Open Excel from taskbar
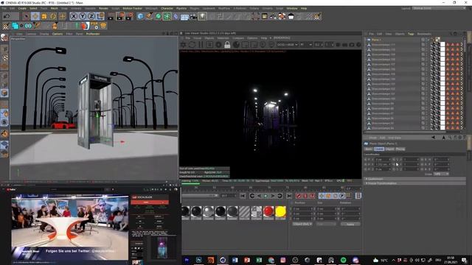This screenshot has height=265, width=472. [259, 260]
